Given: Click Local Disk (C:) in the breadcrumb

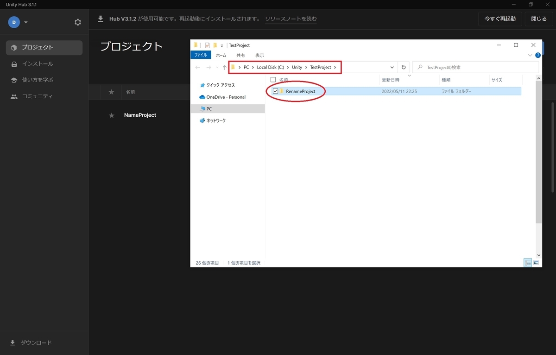Looking at the screenshot, I should [270, 67].
